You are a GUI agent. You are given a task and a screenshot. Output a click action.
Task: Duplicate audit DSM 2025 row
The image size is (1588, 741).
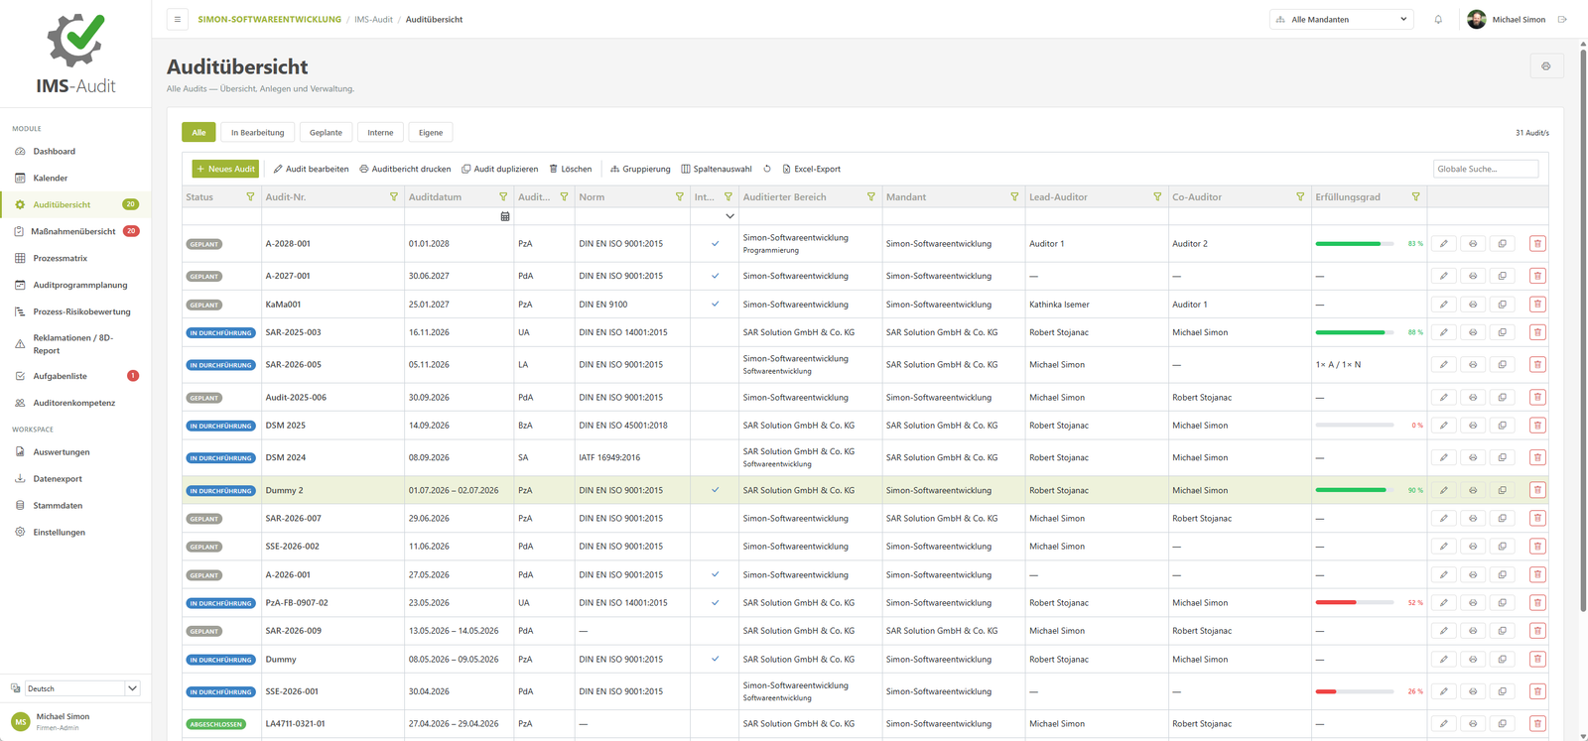(x=1503, y=426)
